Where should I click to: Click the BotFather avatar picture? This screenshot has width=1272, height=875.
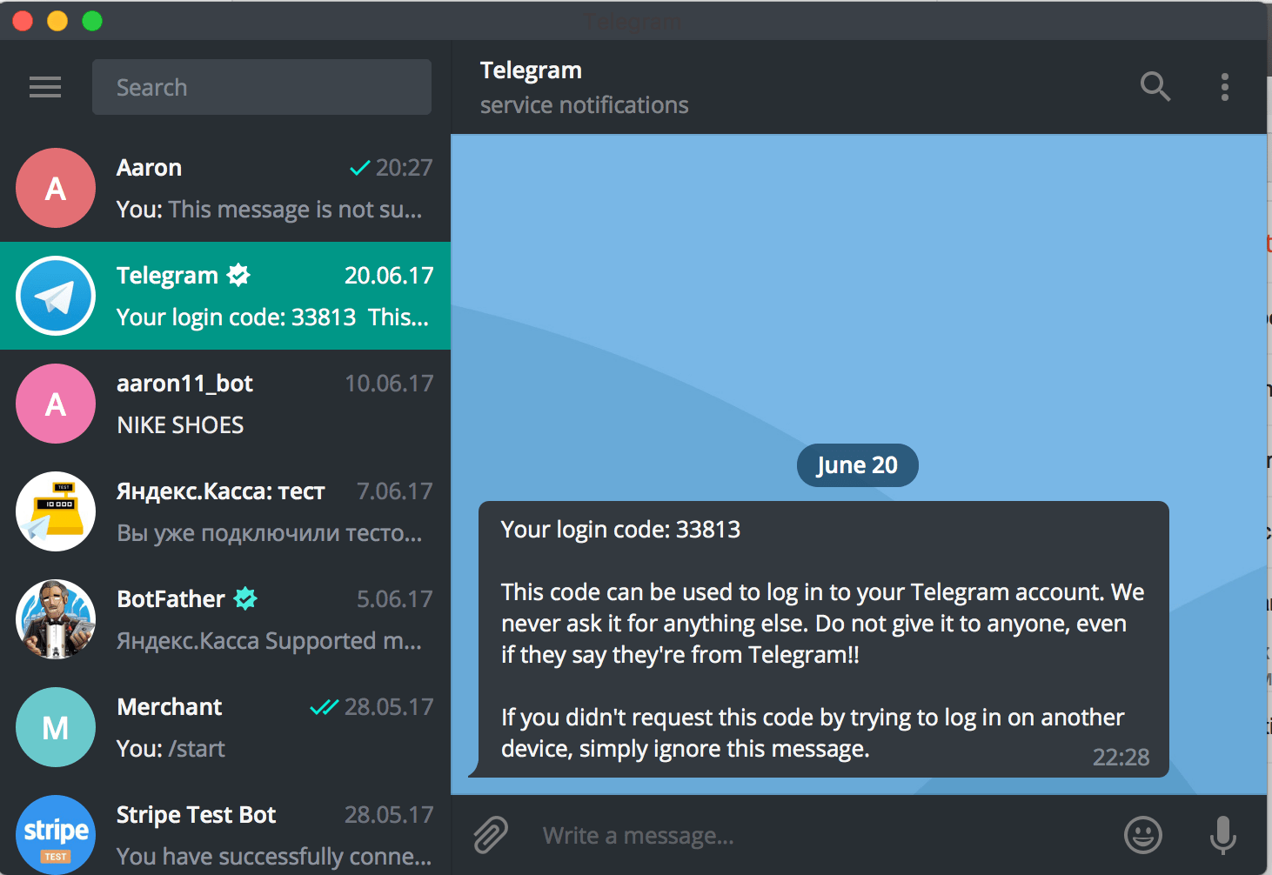point(56,619)
